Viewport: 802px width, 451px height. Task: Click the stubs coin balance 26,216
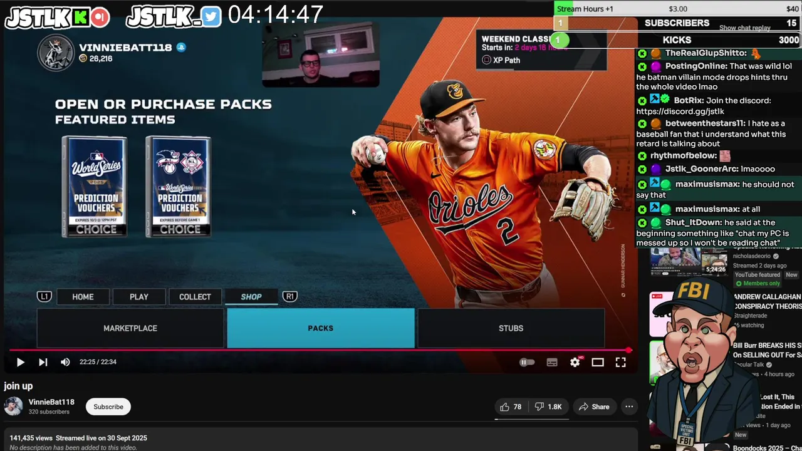point(96,58)
